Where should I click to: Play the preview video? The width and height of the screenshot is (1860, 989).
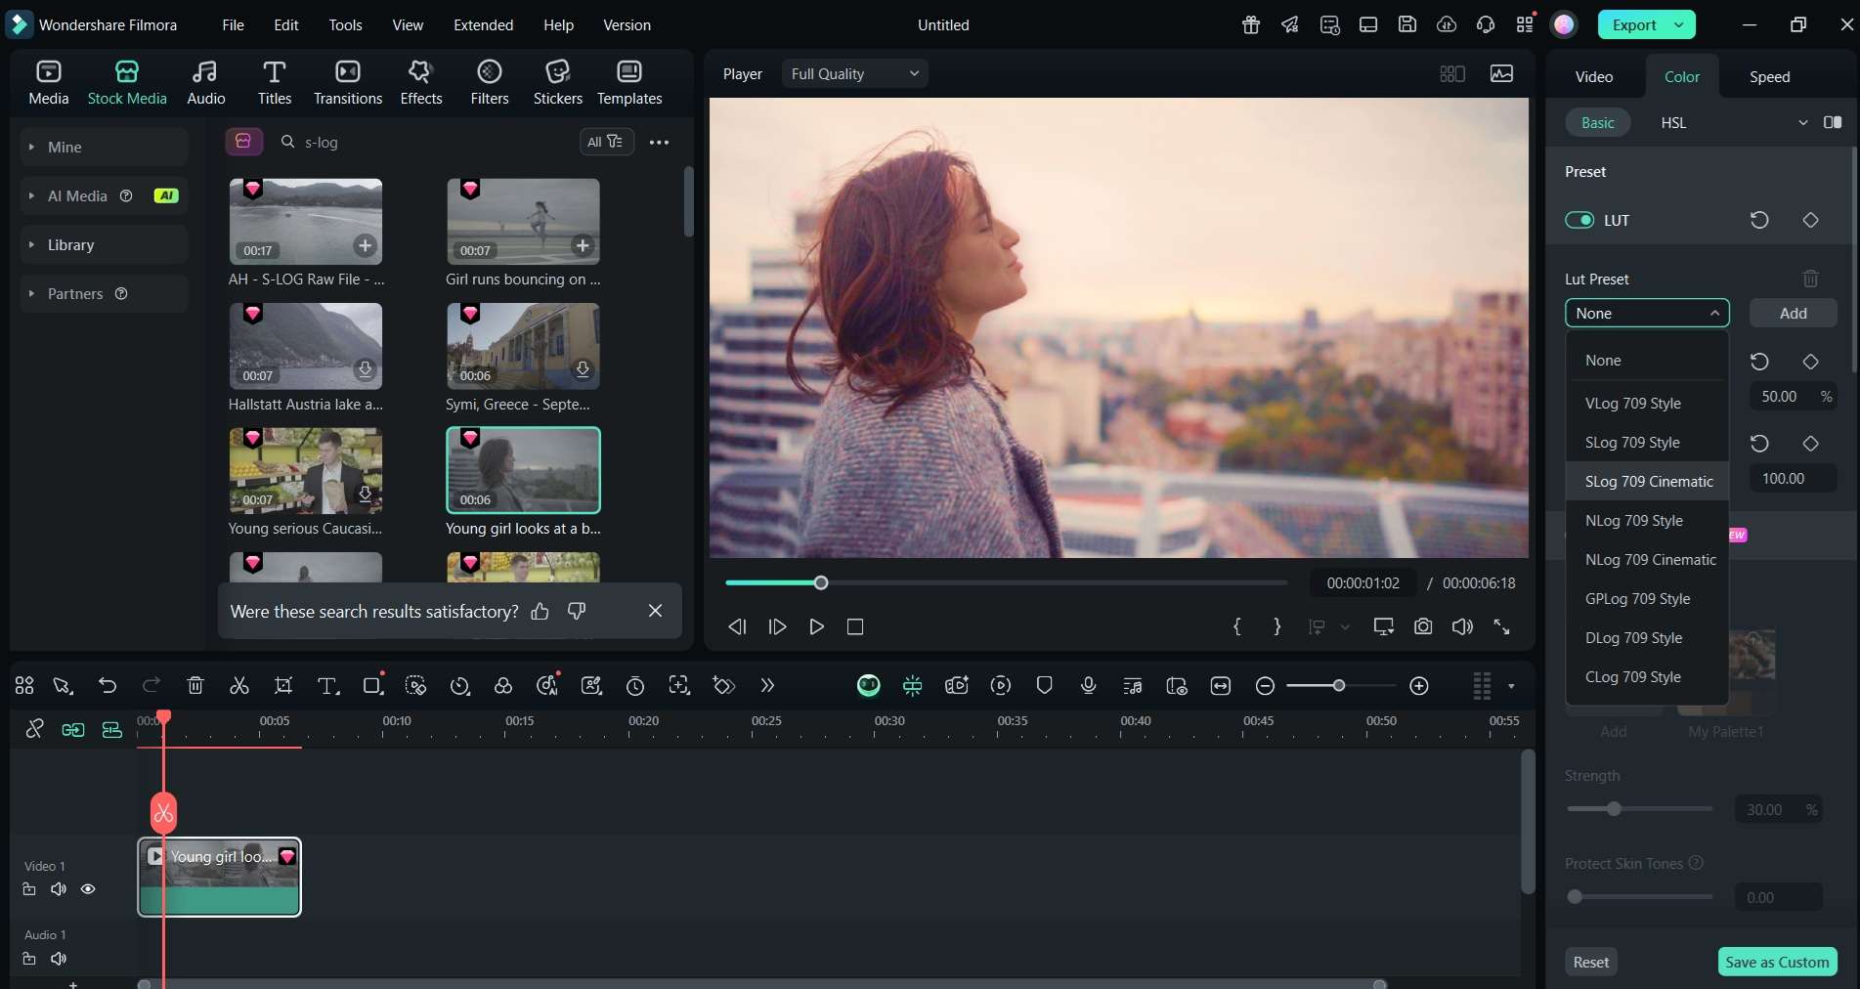[816, 626]
